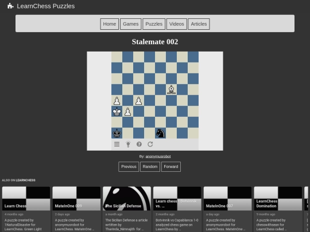Image resolution: width=310 pixels, height=232 pixels.
Task: Click the Stalemate 002 heading
Action: 155,42
